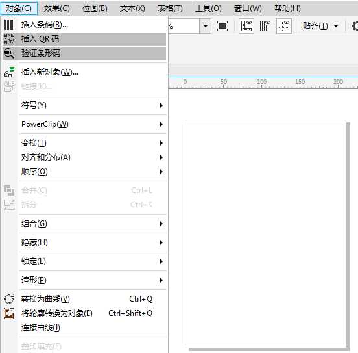Viewport: 358px width, 353px height.
Task: Open the 位图(B) menu
Action: 95,8
